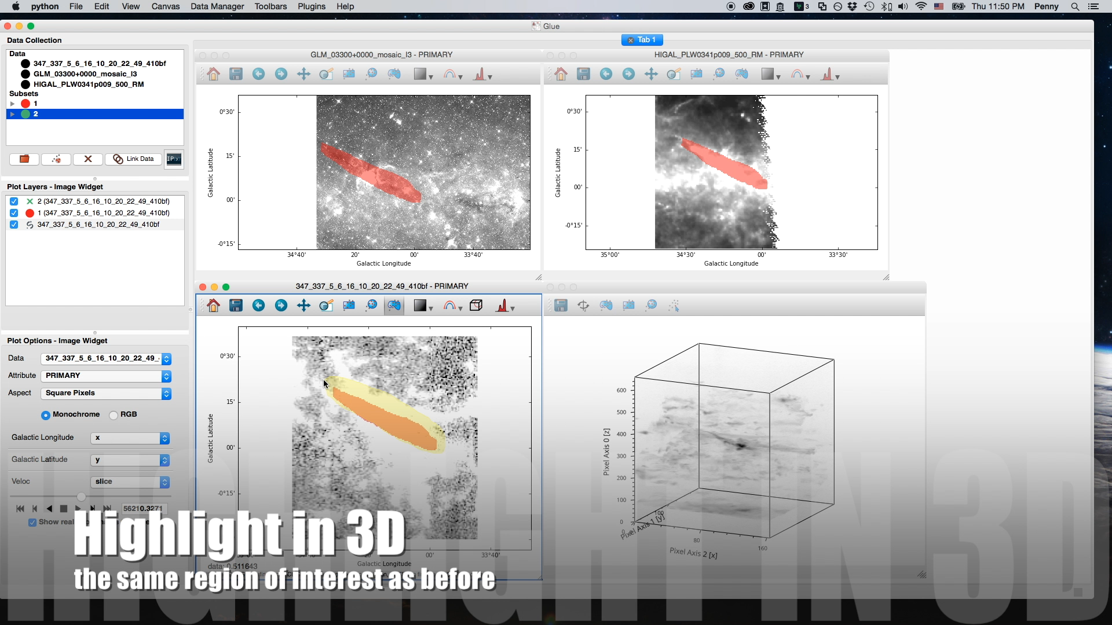Click the red histogram profile tool in the cube viewer
This screenshot has width=1112, height=625.
502,306
